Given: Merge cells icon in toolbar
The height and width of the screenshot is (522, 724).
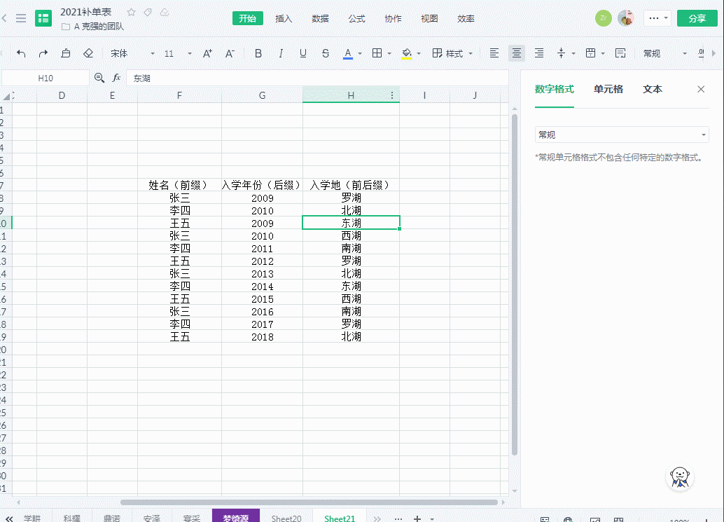Looking at the screenshot, I should [x=590, y=53].
